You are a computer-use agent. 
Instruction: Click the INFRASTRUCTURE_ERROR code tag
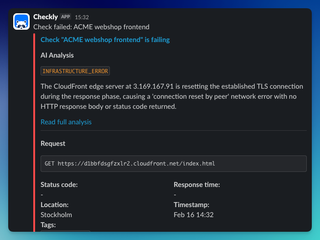[x=75, y=71]
